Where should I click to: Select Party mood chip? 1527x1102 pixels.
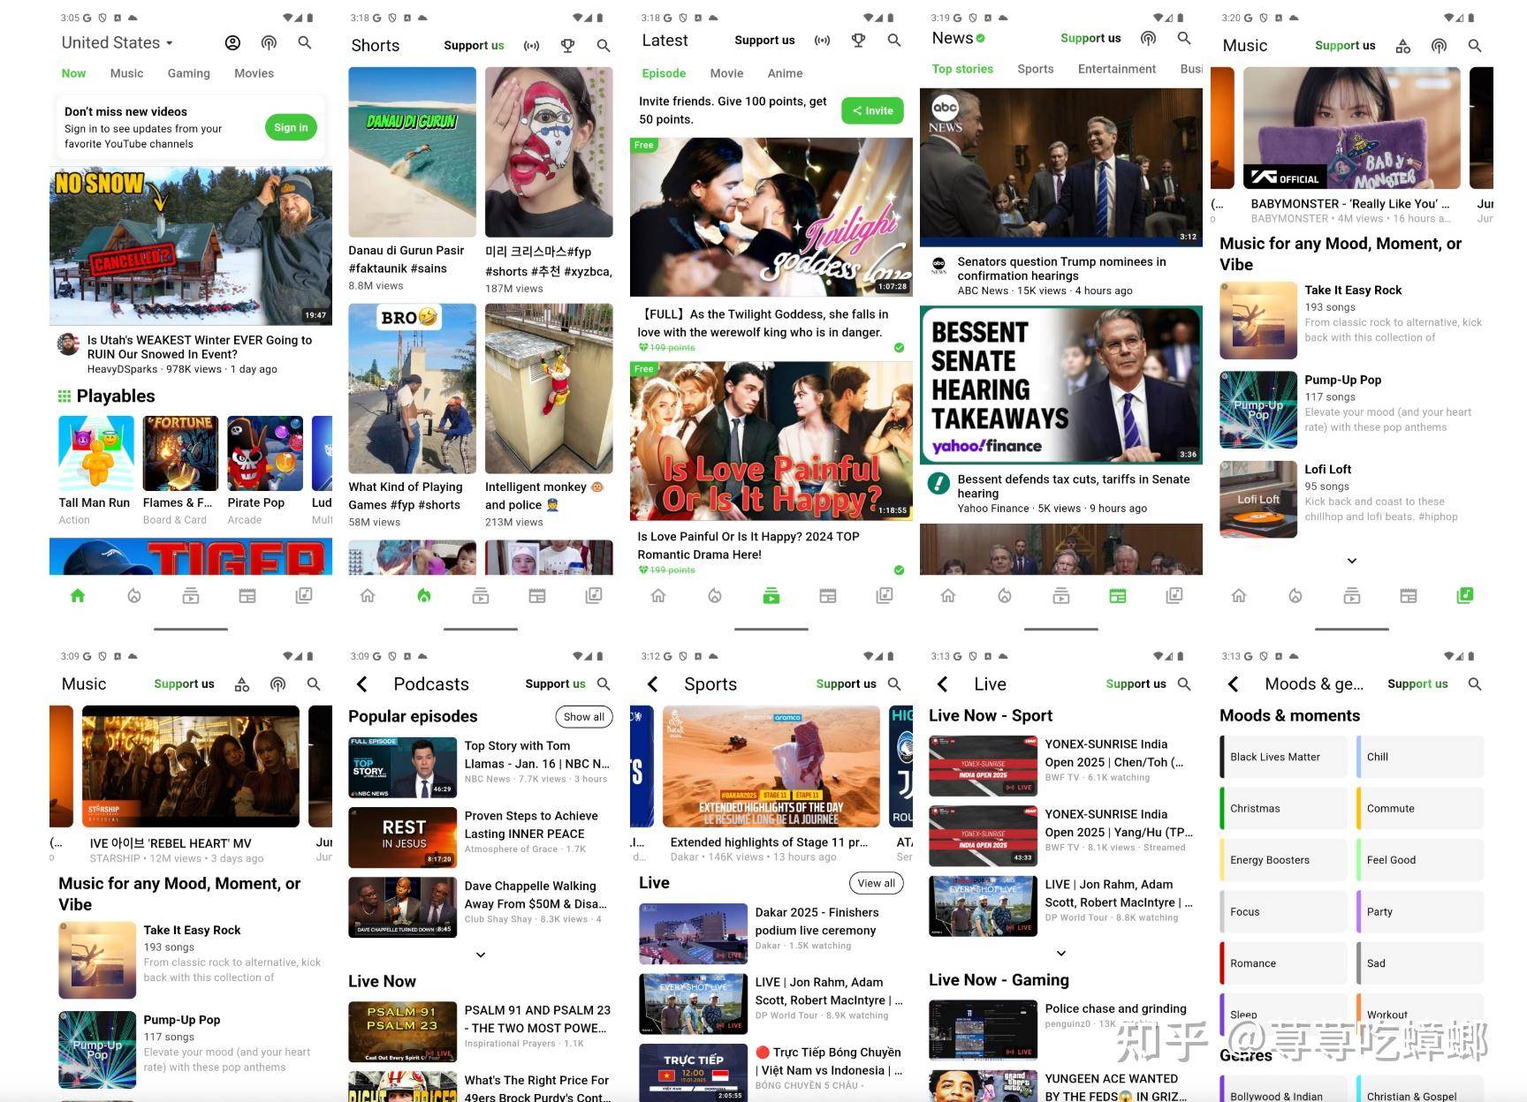(x=1420, y=912)
